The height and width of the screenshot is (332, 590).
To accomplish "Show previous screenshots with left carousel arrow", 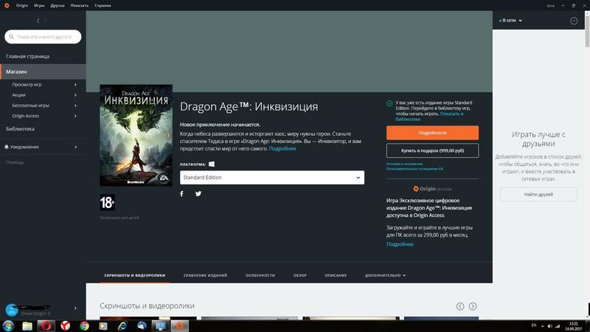I will pos(460,306).
